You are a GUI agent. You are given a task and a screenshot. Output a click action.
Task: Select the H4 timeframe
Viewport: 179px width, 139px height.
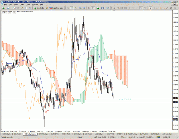coord(133,8)
